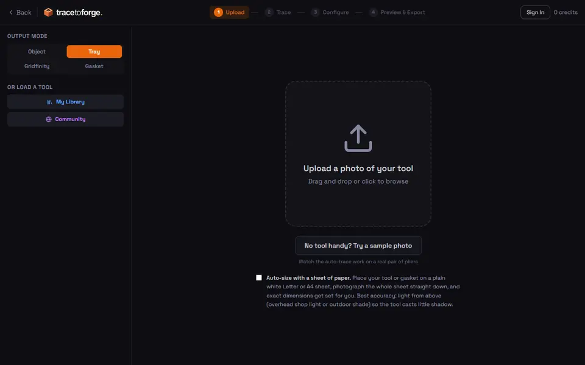The width and height of the screenshot is (585, 365).
Task: Click the OR LOAD A TOOL heading
Action: pyautogui.click(x=30, y=87)
